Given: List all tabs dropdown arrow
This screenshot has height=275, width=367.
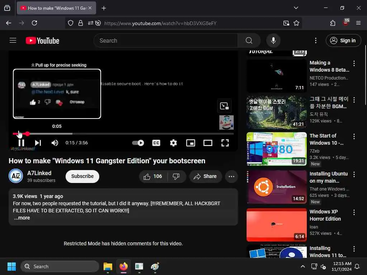Looking at the screenshot, I should pos(296,8).
